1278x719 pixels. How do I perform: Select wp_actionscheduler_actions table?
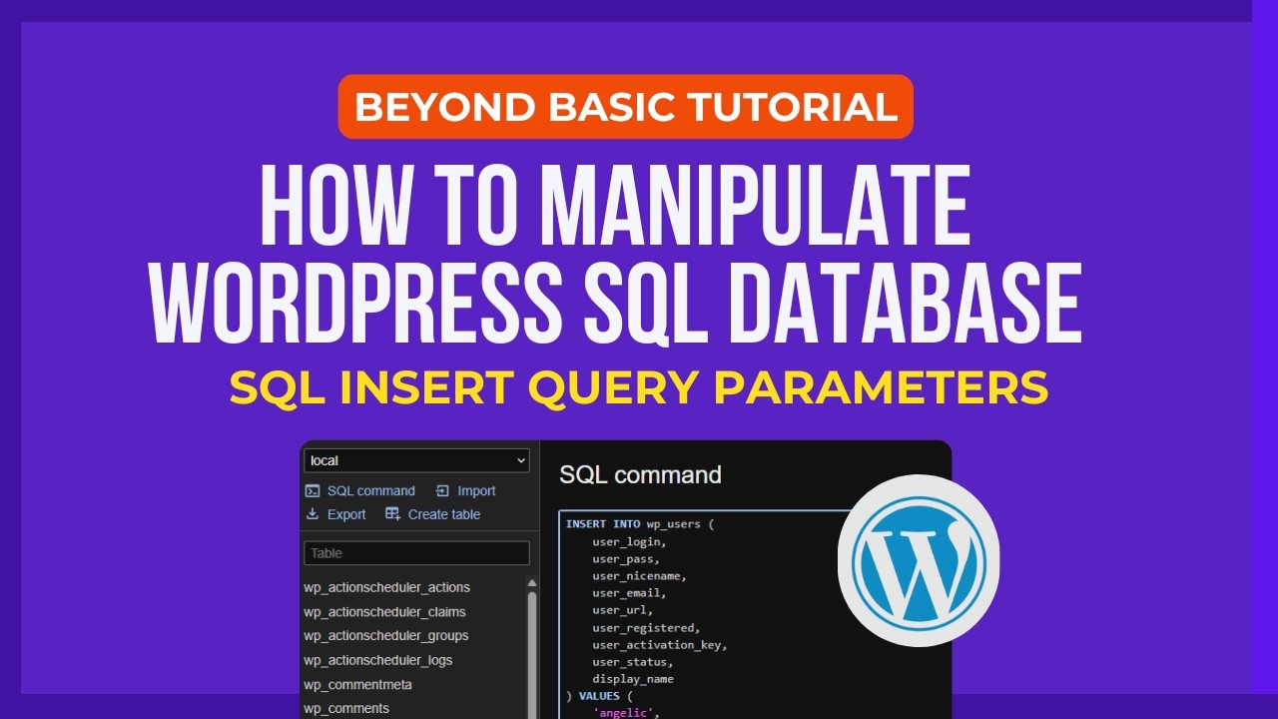coord(386,587)
